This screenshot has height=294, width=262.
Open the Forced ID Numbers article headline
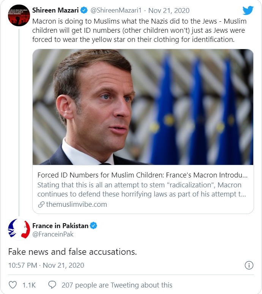pyautogui.click(x=142, y=176)
